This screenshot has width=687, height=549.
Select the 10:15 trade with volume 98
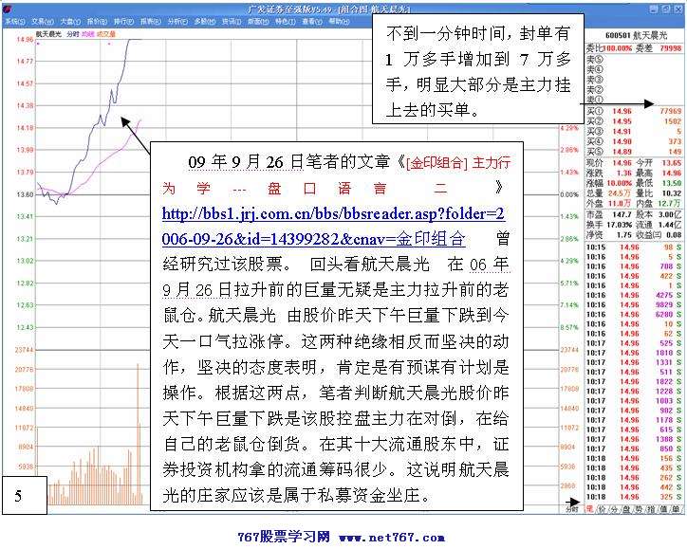[x=634, y=247]
